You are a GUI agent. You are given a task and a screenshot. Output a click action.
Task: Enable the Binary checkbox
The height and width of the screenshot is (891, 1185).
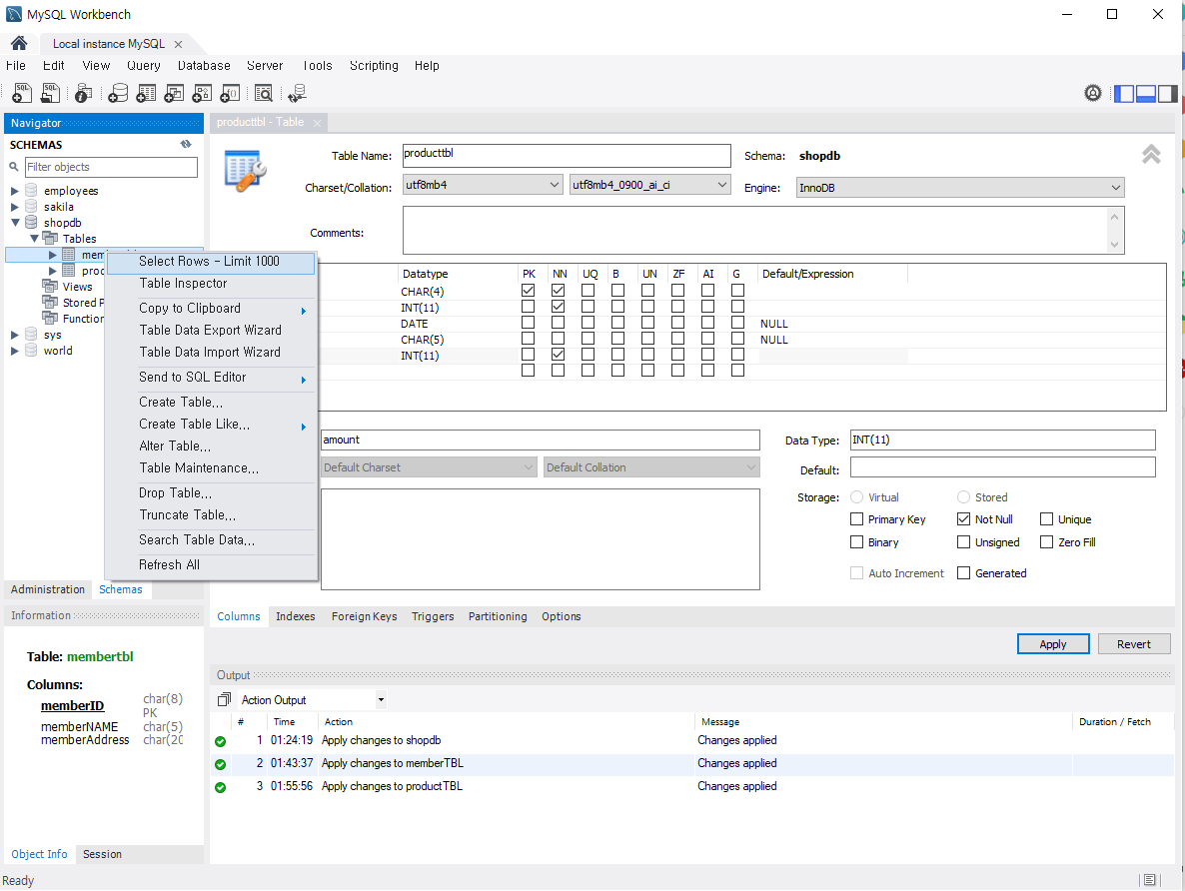coord(857,541)
